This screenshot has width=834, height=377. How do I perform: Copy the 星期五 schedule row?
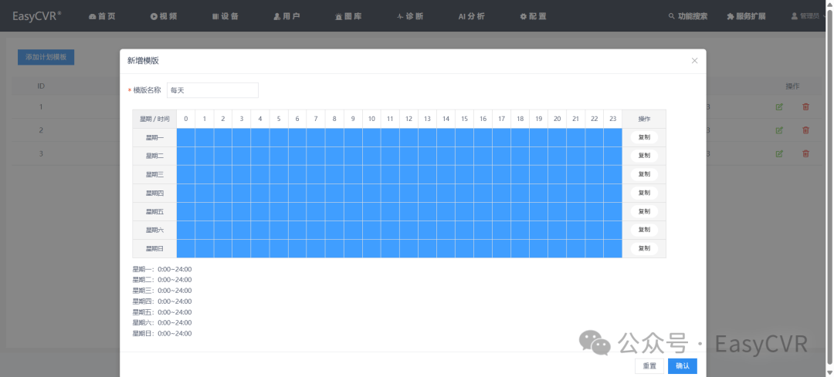pos(644,211)
